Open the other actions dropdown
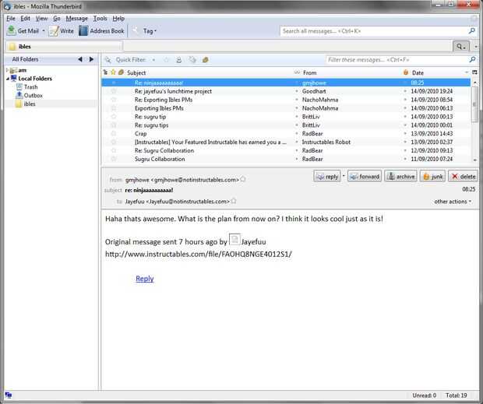Viewport: 483px width, 404px height. pos(453,202)
